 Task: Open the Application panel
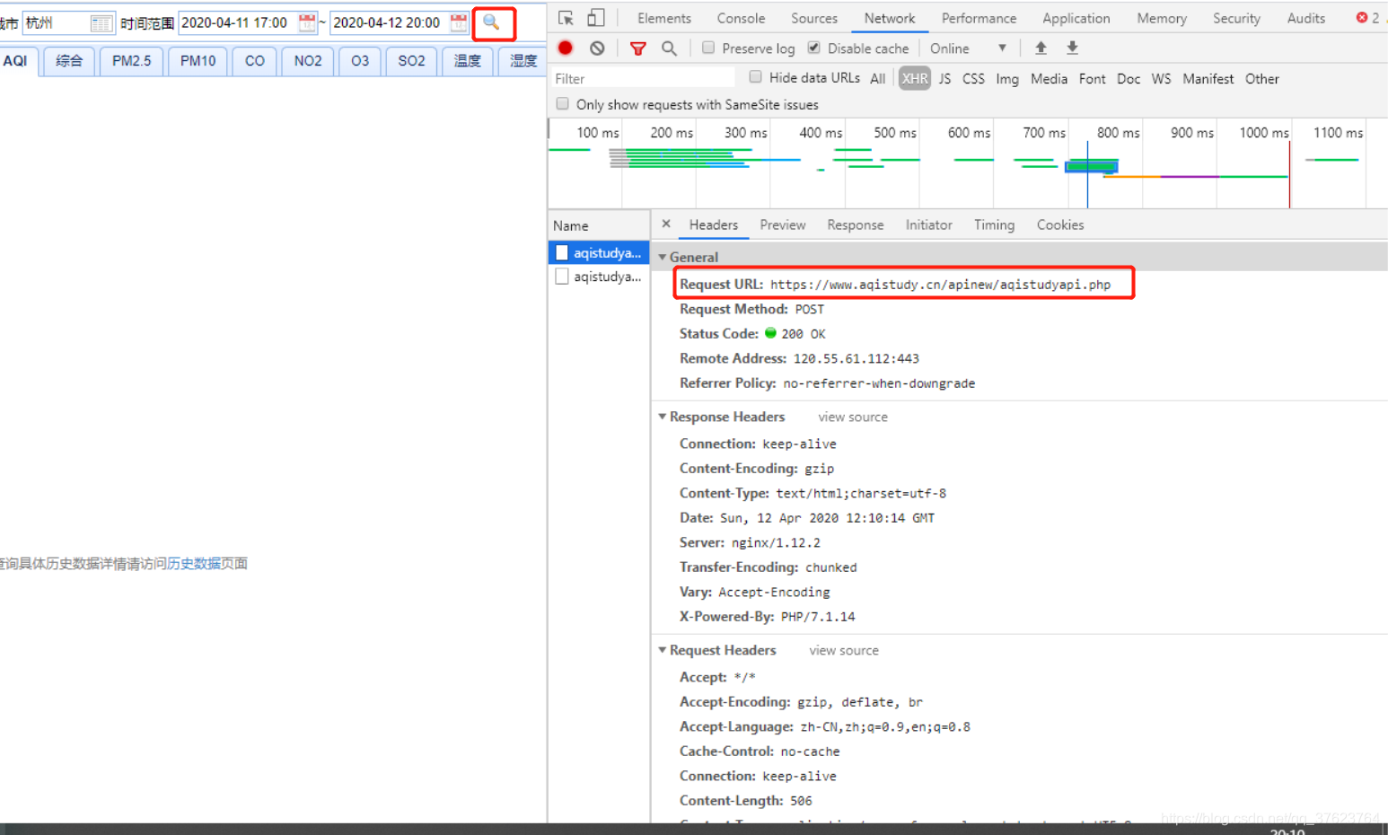click(1076, 18)
